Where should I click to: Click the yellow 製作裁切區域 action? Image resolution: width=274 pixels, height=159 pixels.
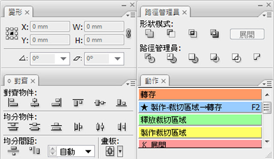click(200, 132)
